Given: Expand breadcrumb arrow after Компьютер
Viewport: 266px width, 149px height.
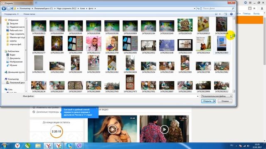Looking at the screenshot, I should pyautogui.click(x=32, y=8).
